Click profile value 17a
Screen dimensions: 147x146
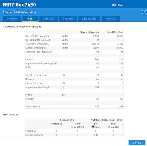(x=64, y=95)
